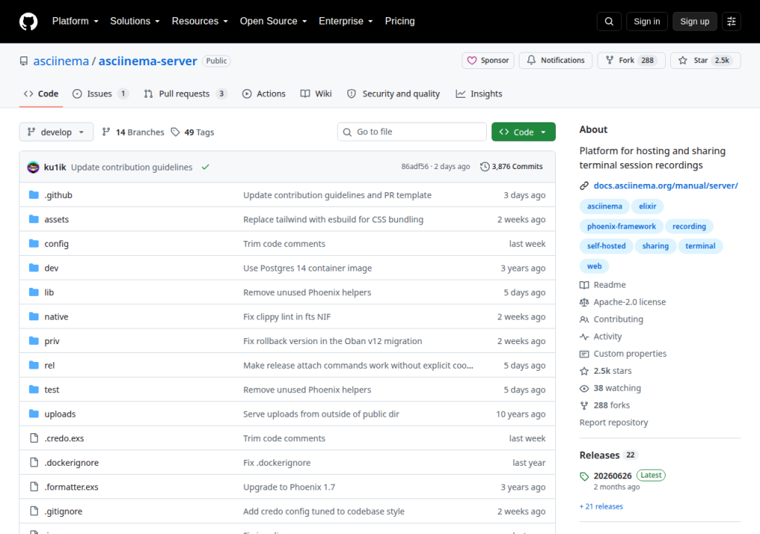Click Report repository link
The image size is (760, 534).
[x=614, y=423]
